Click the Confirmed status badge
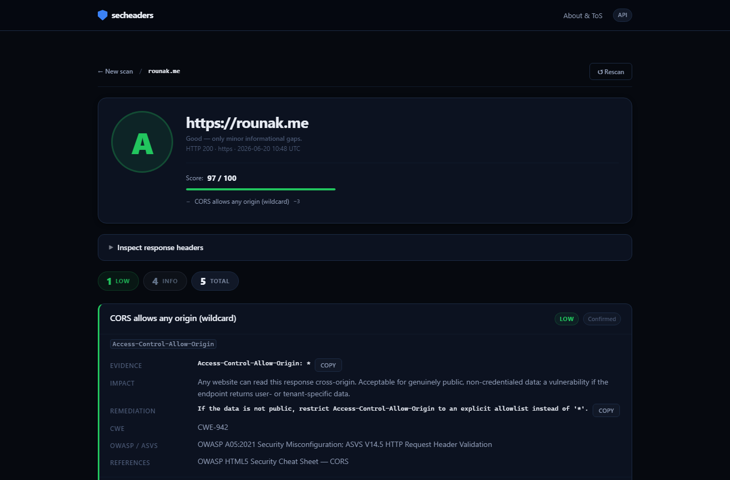 [x=602, y=319]
